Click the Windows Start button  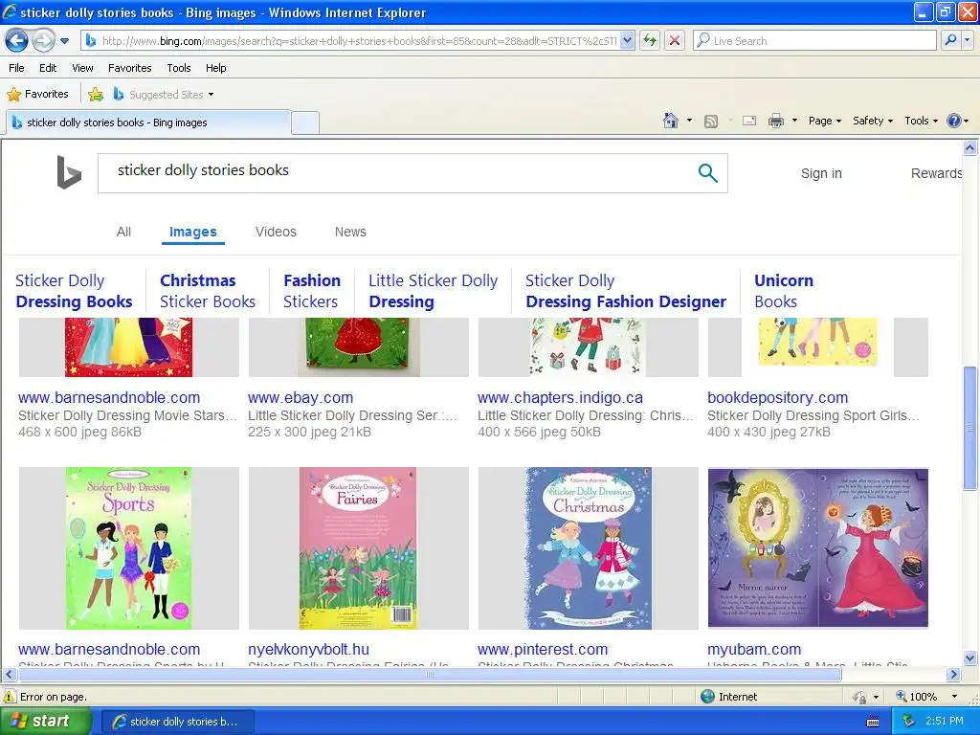coord(45,722)
